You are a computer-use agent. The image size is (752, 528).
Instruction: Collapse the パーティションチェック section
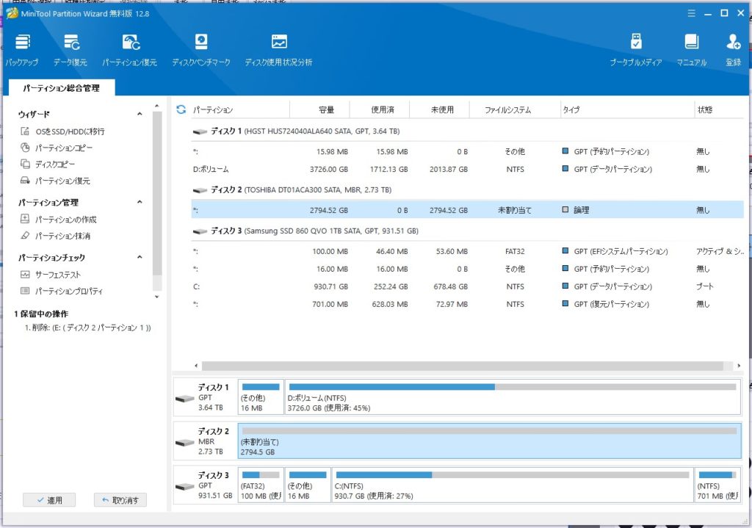click(x=139, y=258)
